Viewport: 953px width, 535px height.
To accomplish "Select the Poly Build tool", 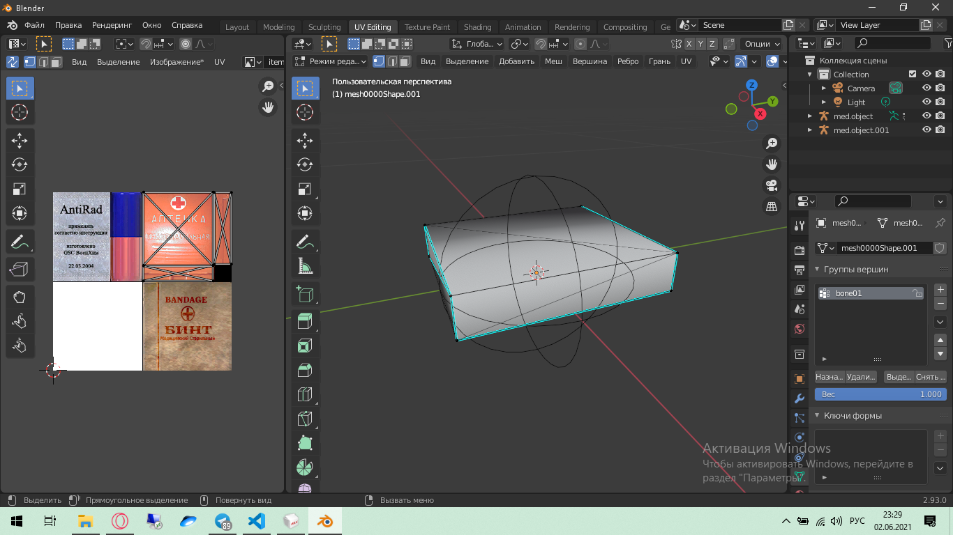I will [x=305, y=443].
